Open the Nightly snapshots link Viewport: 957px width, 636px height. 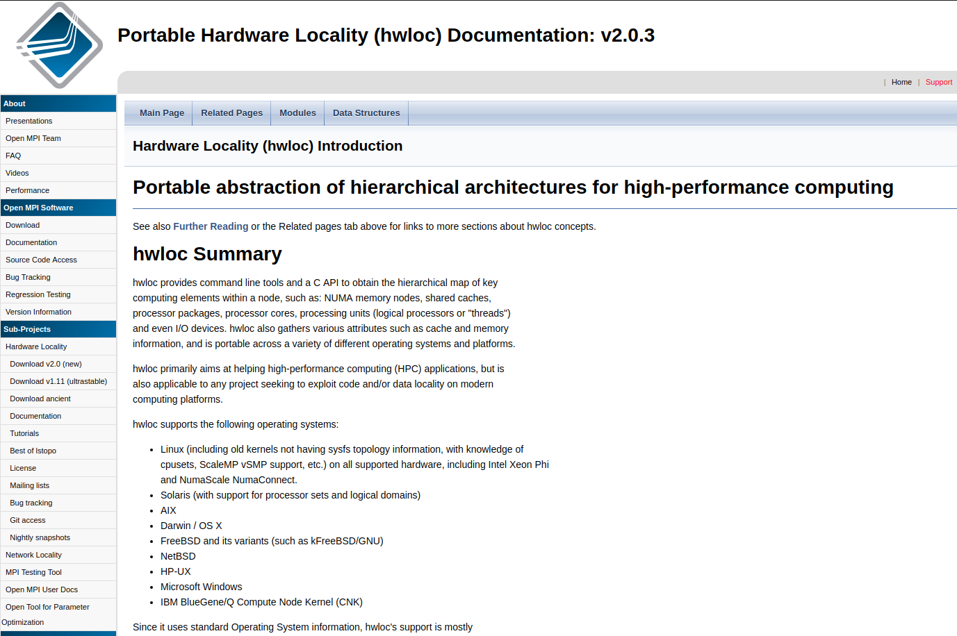coord(58,537)
